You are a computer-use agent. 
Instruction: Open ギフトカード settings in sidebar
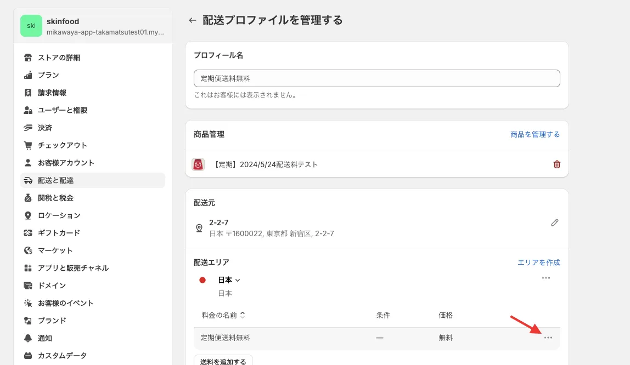(59, 233)
